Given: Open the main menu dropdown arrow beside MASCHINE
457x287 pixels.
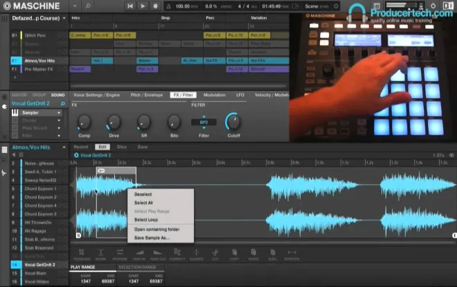Looking at the screenshot, I should tap(75, 6).
